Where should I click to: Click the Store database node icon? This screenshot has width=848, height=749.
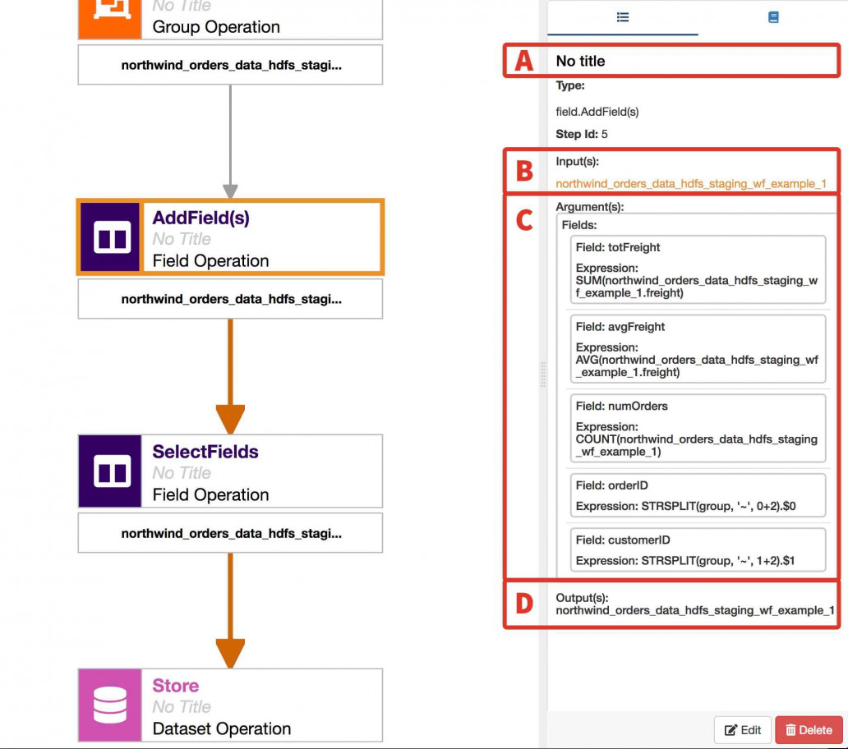click(110, 705)
